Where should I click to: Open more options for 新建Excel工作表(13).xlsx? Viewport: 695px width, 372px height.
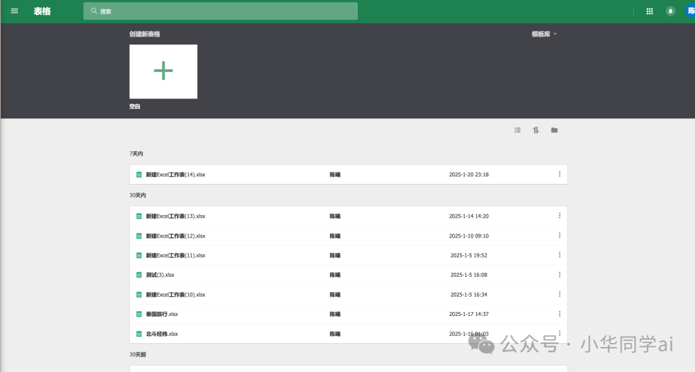click(x=559, y=216)
